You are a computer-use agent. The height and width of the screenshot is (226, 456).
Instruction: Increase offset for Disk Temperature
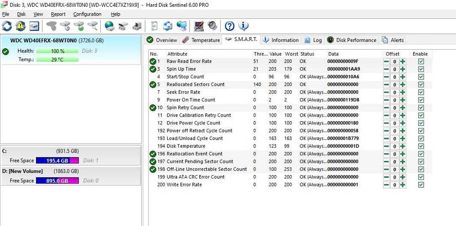point(403,146)
